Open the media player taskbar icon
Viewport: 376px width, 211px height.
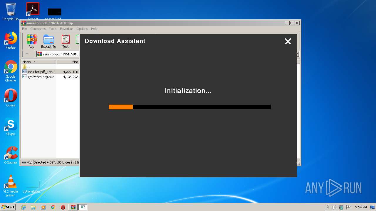[x=43, y=207]
